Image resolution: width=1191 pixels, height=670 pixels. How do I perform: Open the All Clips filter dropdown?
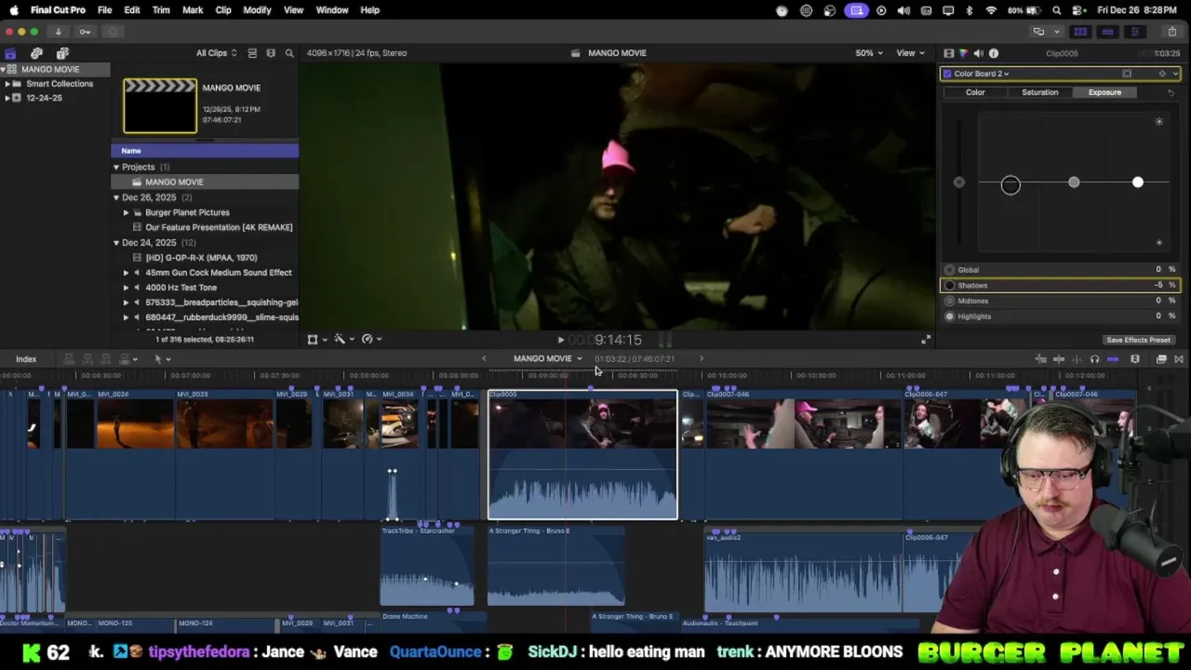(x=216, y=53)
